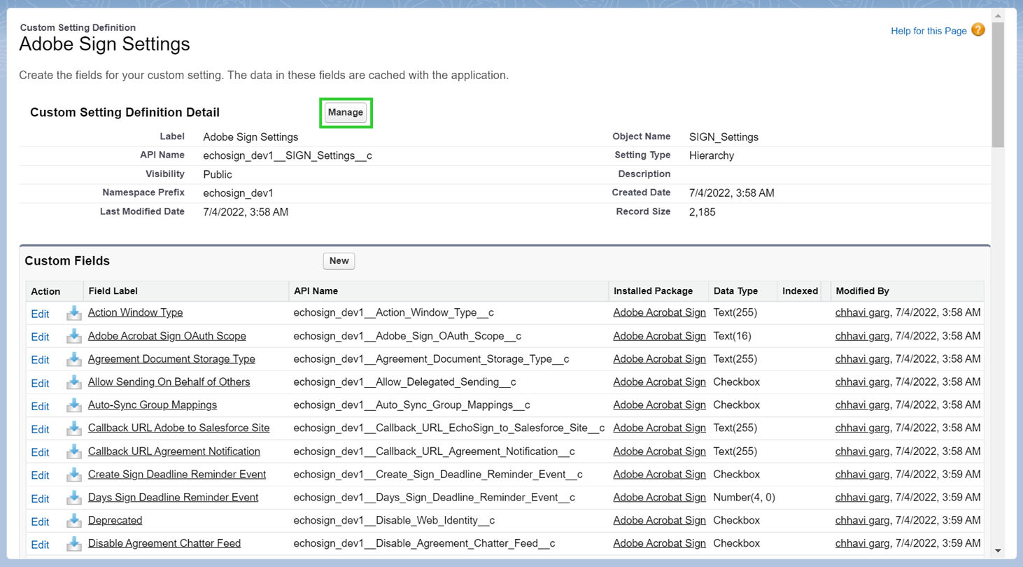1023x567 pixels.
Task: Click the help question mark icon
Action: tap(978, 30)
